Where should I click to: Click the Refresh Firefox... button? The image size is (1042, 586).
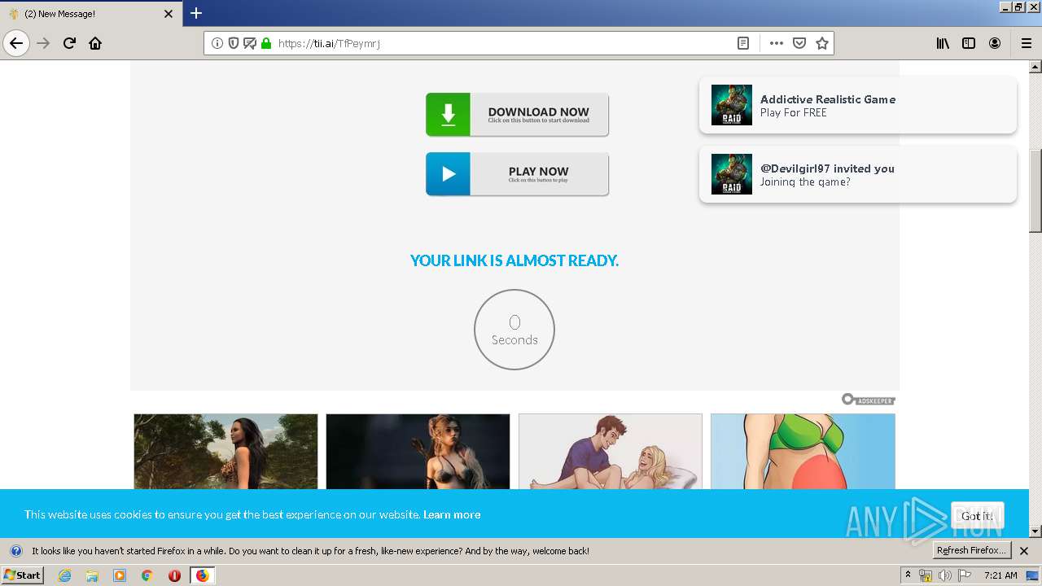point(971,550)
